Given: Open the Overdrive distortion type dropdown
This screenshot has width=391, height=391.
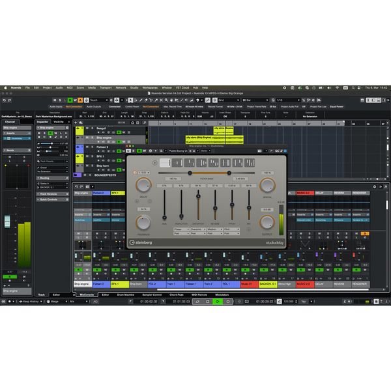Looking at the screenshot, I should click(x=198, y=229).
